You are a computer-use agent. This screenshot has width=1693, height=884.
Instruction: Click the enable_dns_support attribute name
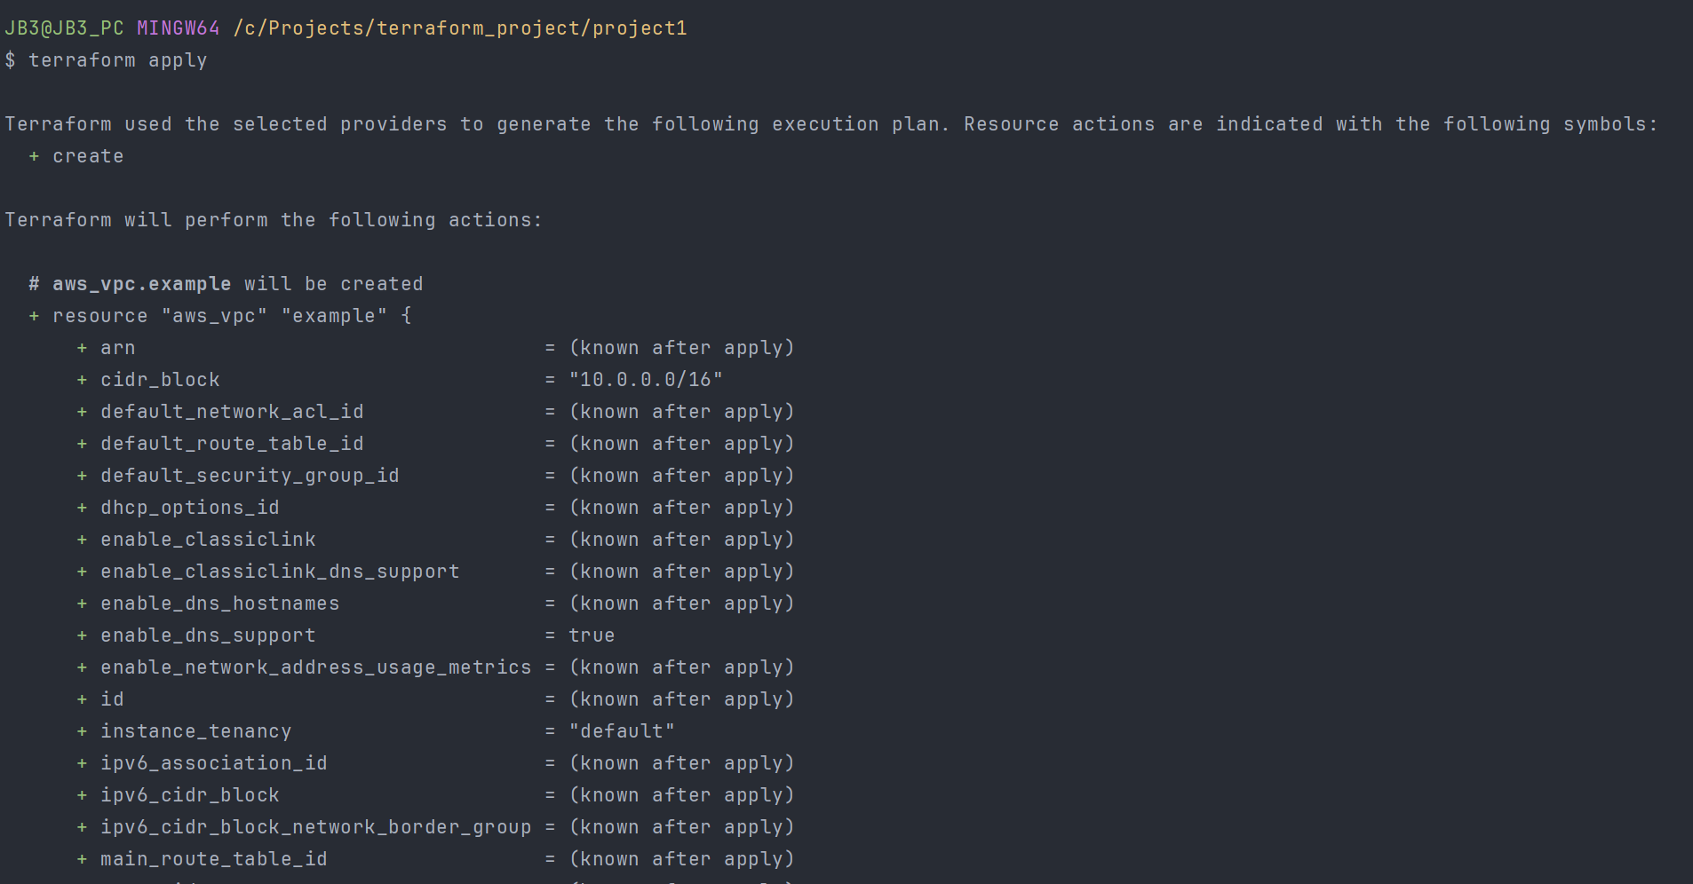point(208,635)
